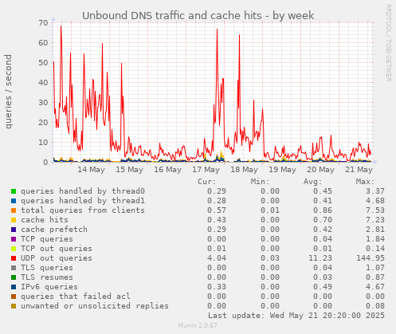This screenshot has width=396, height=334.
Task: Click unsolicited replies max value 0.08
Action: tap(375, 306)
